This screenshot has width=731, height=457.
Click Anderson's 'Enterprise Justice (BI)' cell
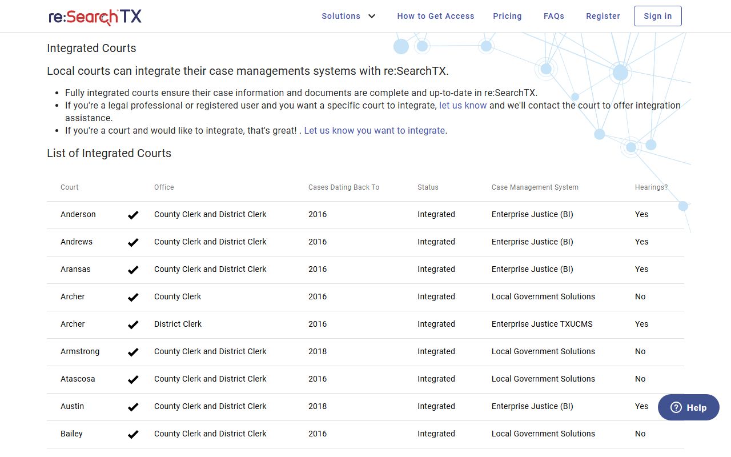click(x=532, y=214)
